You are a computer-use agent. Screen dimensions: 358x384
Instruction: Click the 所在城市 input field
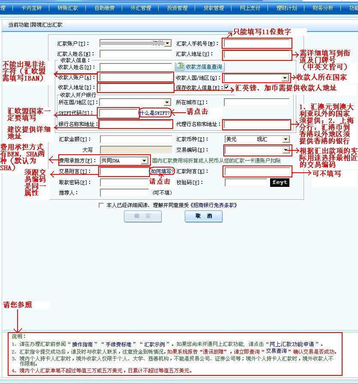tap(256, 102)
